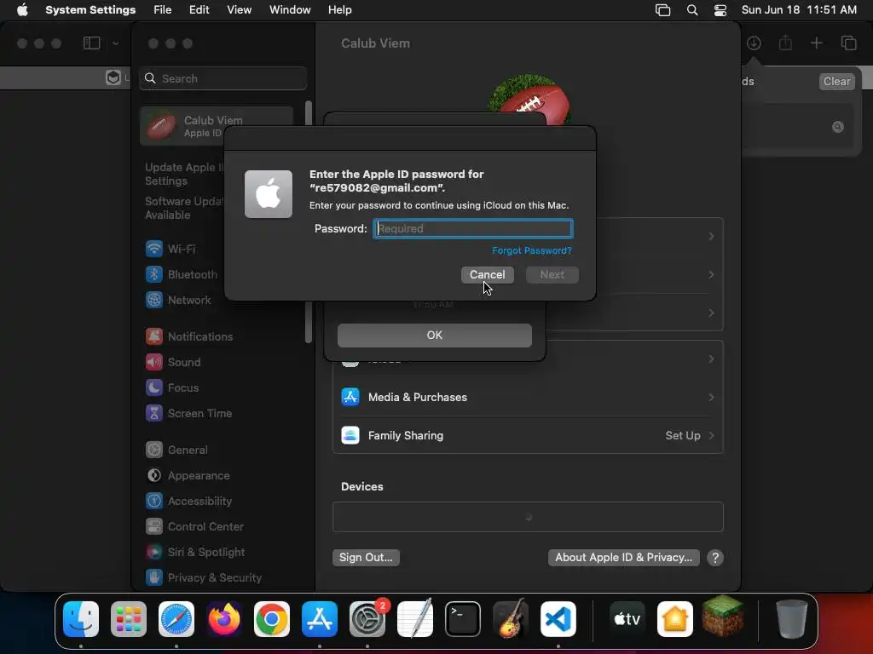This screenshot has width=873, height=654.
Task: Click Safari share icon
Action: pos(785,43)
